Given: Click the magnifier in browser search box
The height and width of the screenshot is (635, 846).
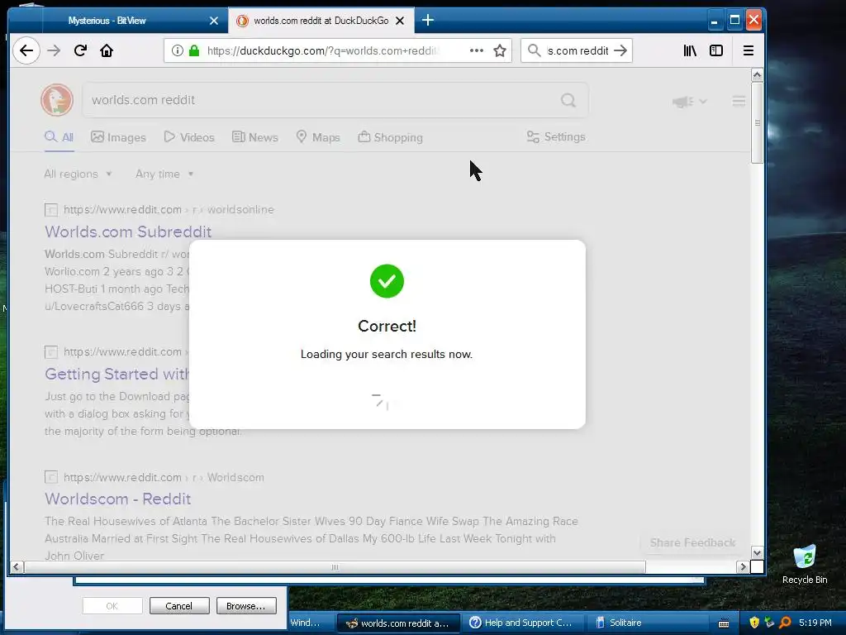Looking at the screenshot, I should [x=535, y=50].
